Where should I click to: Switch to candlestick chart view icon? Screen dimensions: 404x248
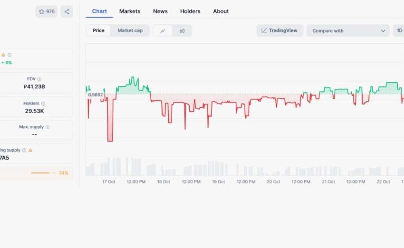click(182, 31)
